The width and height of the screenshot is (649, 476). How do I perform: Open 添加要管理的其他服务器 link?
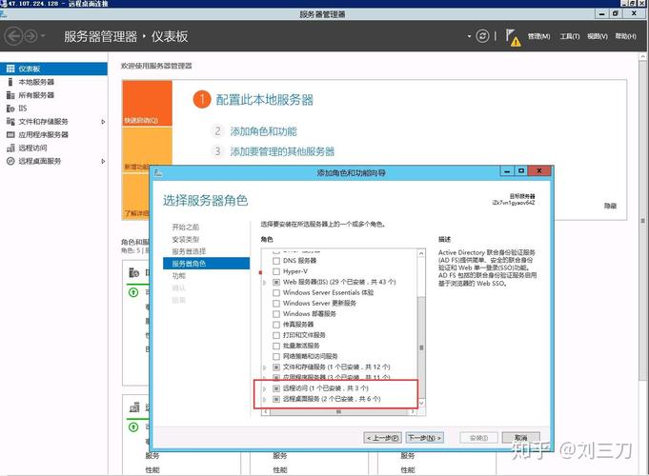[x=282, y=151]
